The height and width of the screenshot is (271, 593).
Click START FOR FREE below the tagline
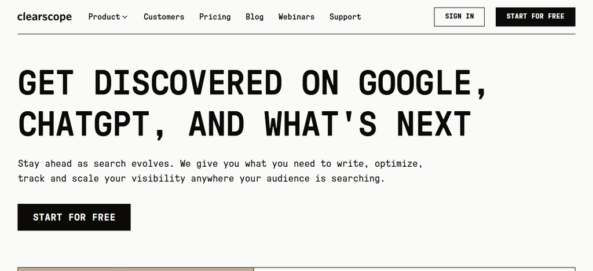click(x=74, y=217)
